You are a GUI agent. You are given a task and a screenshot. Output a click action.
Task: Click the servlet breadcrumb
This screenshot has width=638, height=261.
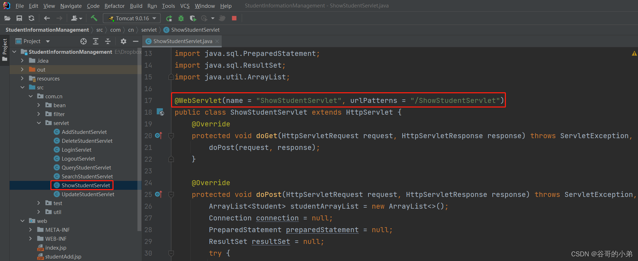tap(149, 30)
